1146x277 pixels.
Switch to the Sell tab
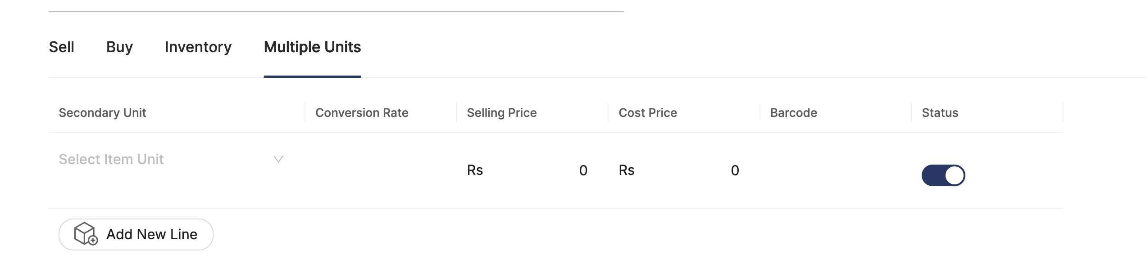pos(62,47)
